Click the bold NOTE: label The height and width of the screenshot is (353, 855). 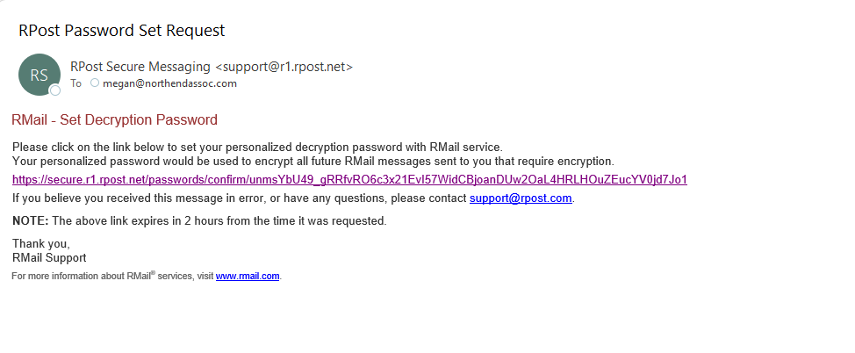tap(31, 221)
